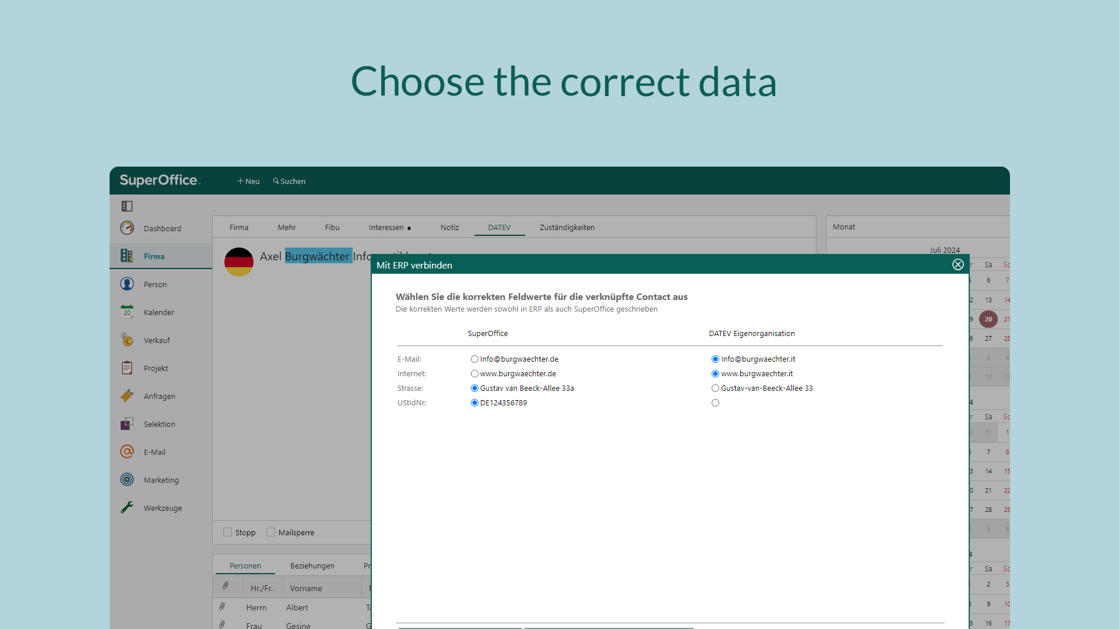
Task: Click the Dashboard sidebar label
Action: click(x=163, y=228)
